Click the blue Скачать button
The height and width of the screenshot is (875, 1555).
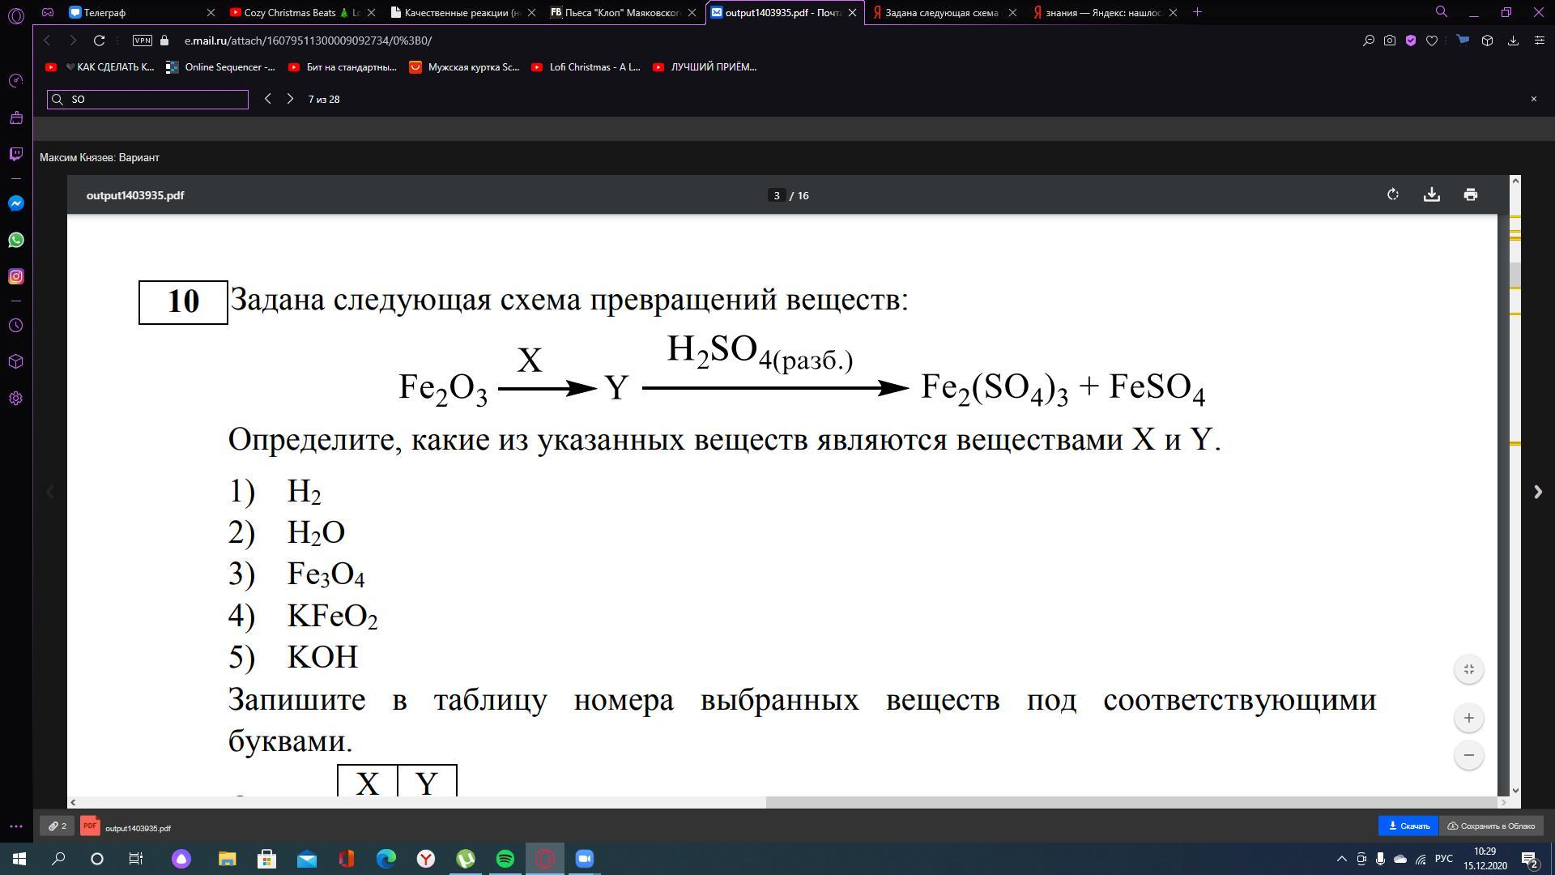click(x=1408, y=826)
